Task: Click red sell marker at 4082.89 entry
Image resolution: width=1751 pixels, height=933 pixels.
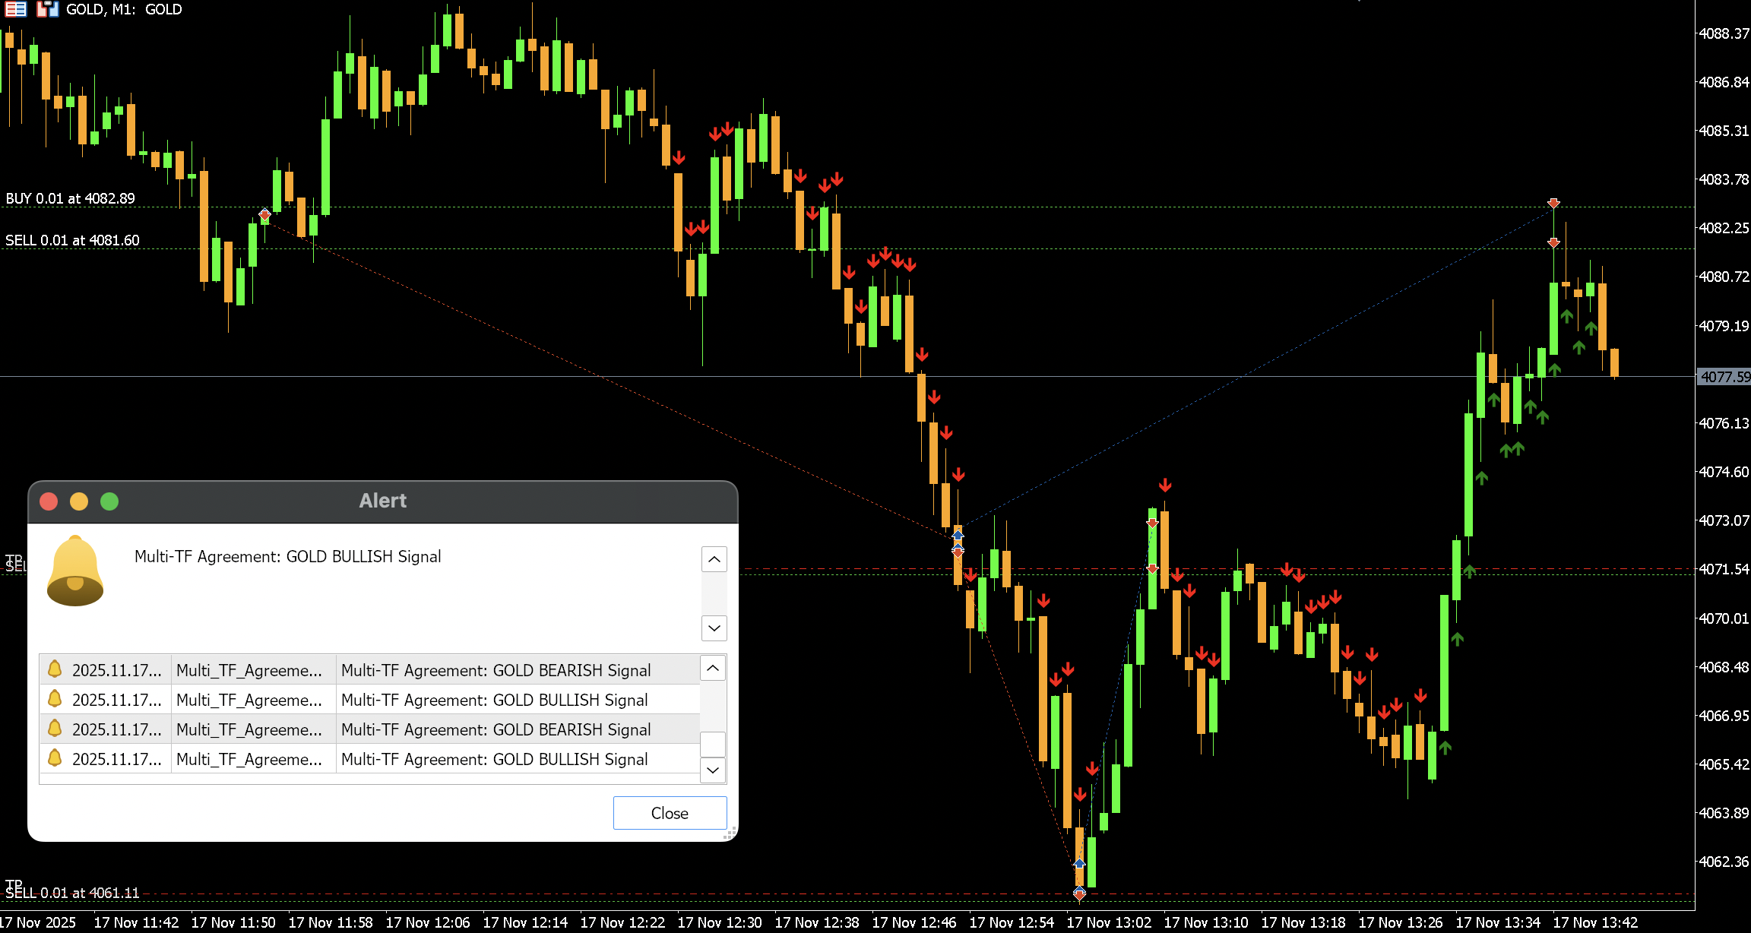Action: coord(264,216)
